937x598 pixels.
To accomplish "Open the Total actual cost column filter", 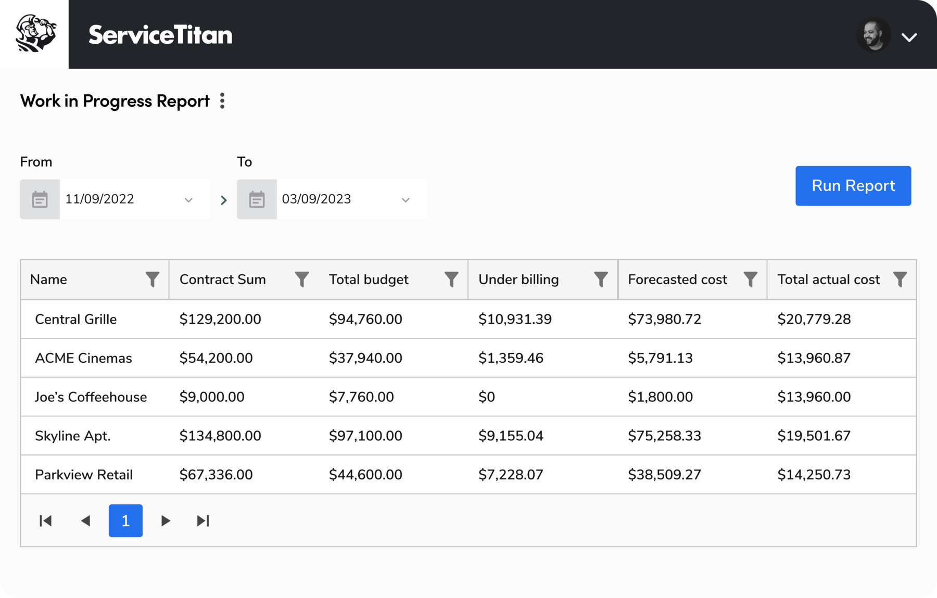I will click(900, 279).
